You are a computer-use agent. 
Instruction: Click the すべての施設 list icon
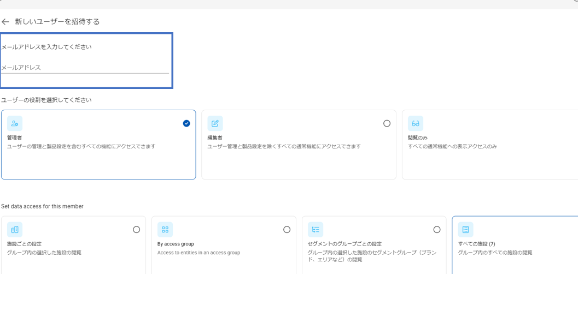[x=465, y=230]
